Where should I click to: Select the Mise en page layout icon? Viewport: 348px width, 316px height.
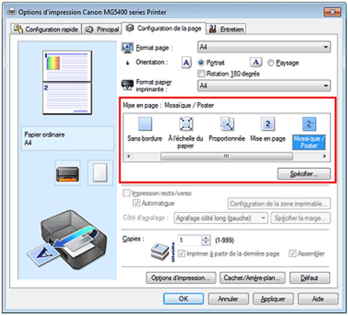click(x=268, y=124)
